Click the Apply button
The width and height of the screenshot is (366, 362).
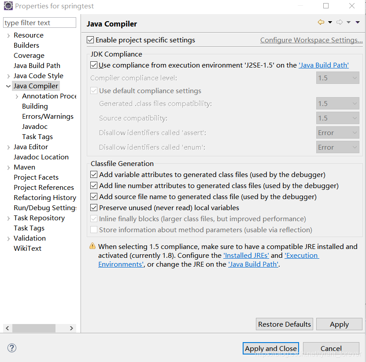coord(339,324)
